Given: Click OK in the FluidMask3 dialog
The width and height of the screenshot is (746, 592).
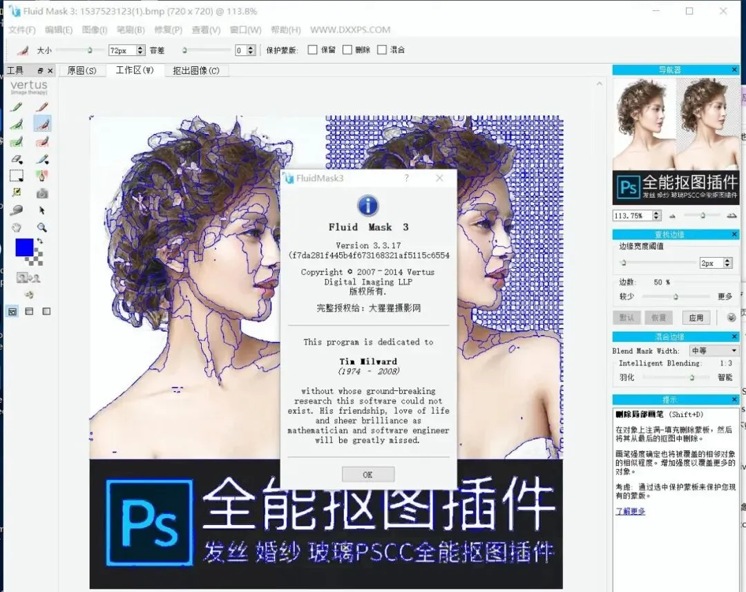Looking at the screenshot, I should point(367,475).
